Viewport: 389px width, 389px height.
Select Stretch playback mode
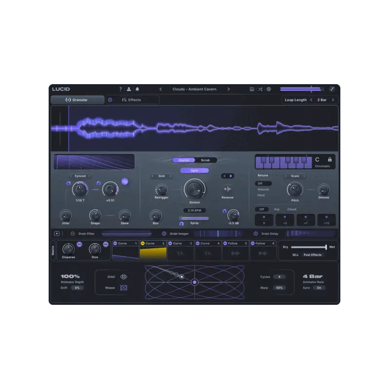coord(184,160)
